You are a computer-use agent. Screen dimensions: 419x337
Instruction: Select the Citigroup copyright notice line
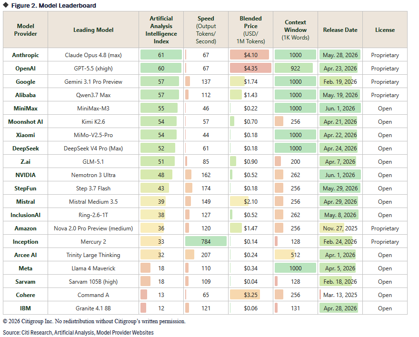(x=94, y=321)
